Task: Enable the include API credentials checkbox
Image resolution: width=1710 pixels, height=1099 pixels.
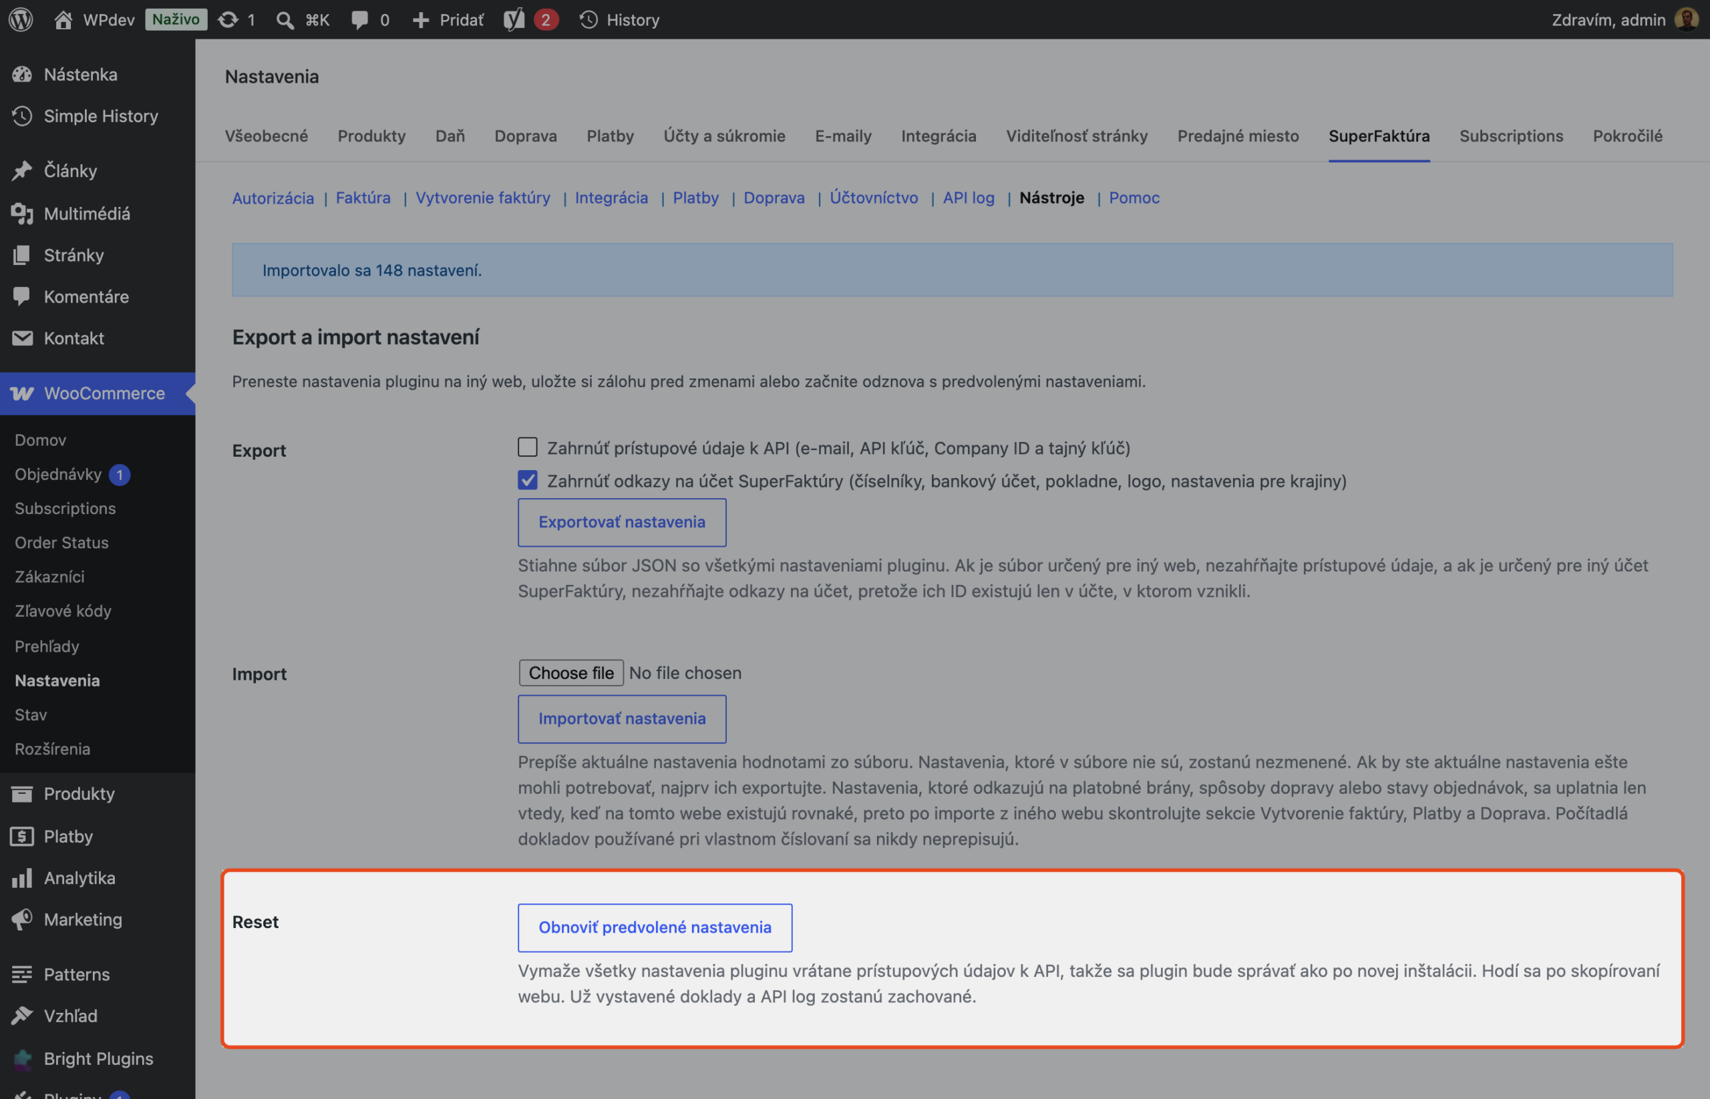Action: (x=528, y=447)
